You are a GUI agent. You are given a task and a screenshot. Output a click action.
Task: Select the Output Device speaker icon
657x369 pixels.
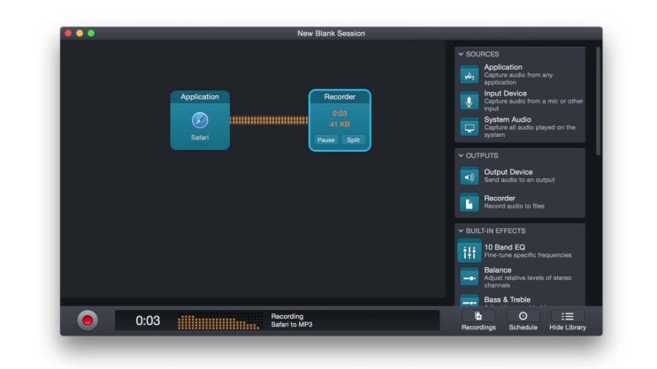469,177
